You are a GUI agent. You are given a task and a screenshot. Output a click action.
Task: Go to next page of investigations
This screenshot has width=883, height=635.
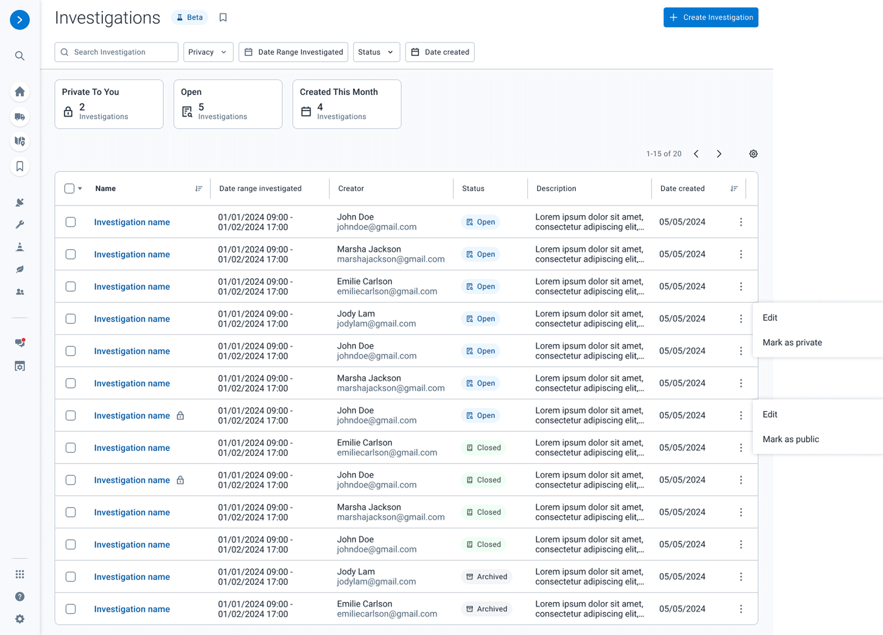pos(719,154)
